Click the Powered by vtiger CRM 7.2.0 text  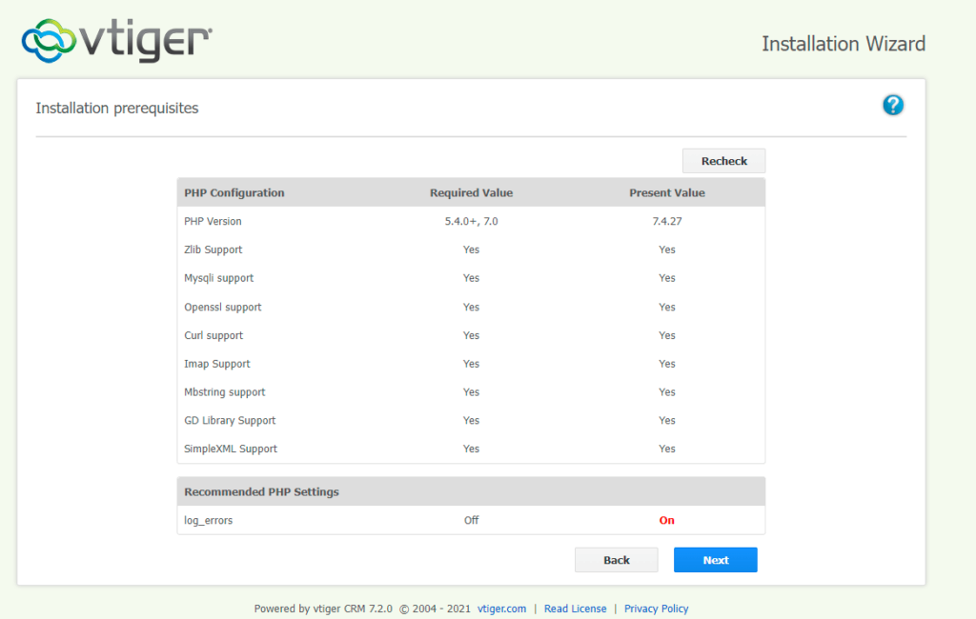pyautogui.click(x=323, y=609)
